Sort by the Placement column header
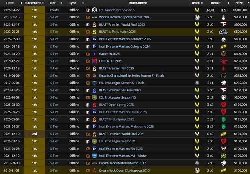Image resolution: width=250 pixels, height=174 pixels. pyautogui.click(x=33, y=2)
